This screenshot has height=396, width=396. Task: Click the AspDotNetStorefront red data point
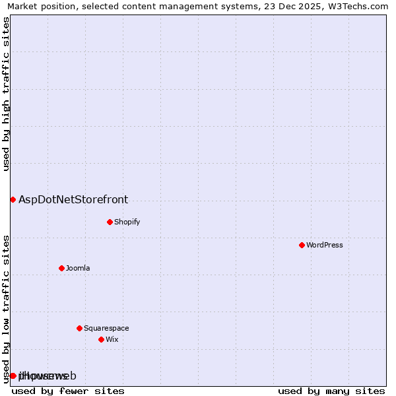(13, 200)
